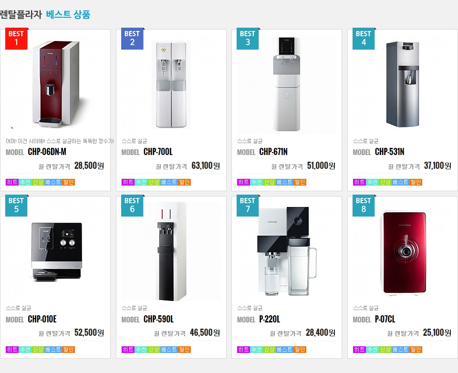This screenshot has width=458, height=373.
Task: Click the BEST 5 ribbon badge
Action: 16,206
